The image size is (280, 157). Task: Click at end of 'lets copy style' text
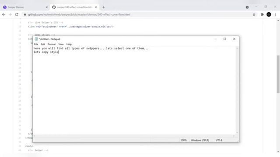59,52
